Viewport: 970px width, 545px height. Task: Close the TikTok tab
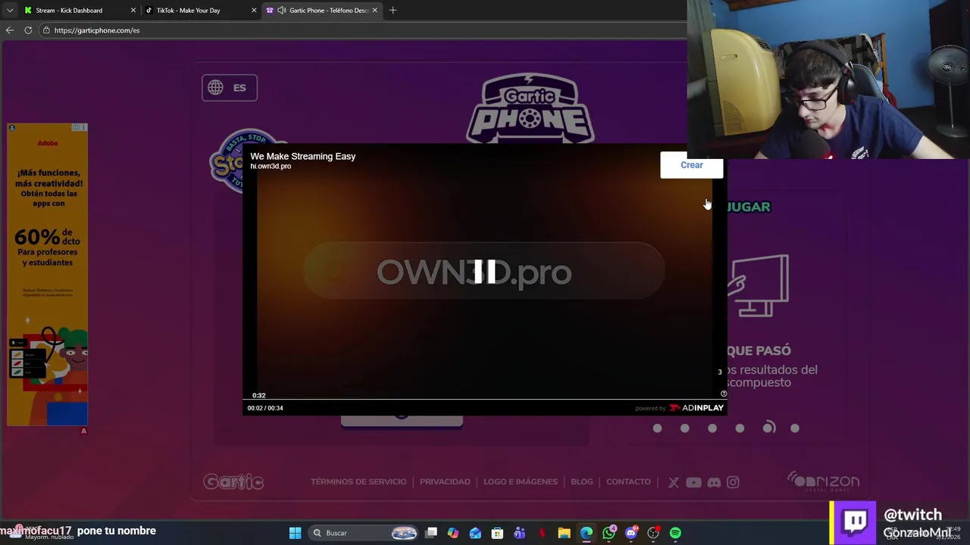click(x=254, y=11)
